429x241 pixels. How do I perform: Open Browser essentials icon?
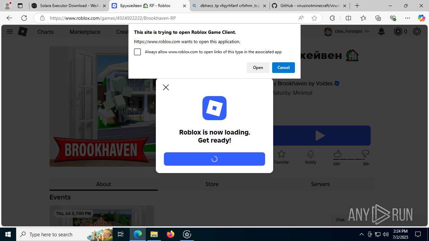coord(393,18)
